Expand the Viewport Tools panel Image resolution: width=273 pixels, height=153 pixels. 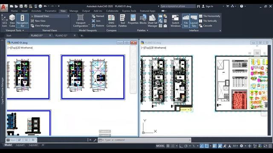point(15,31)
